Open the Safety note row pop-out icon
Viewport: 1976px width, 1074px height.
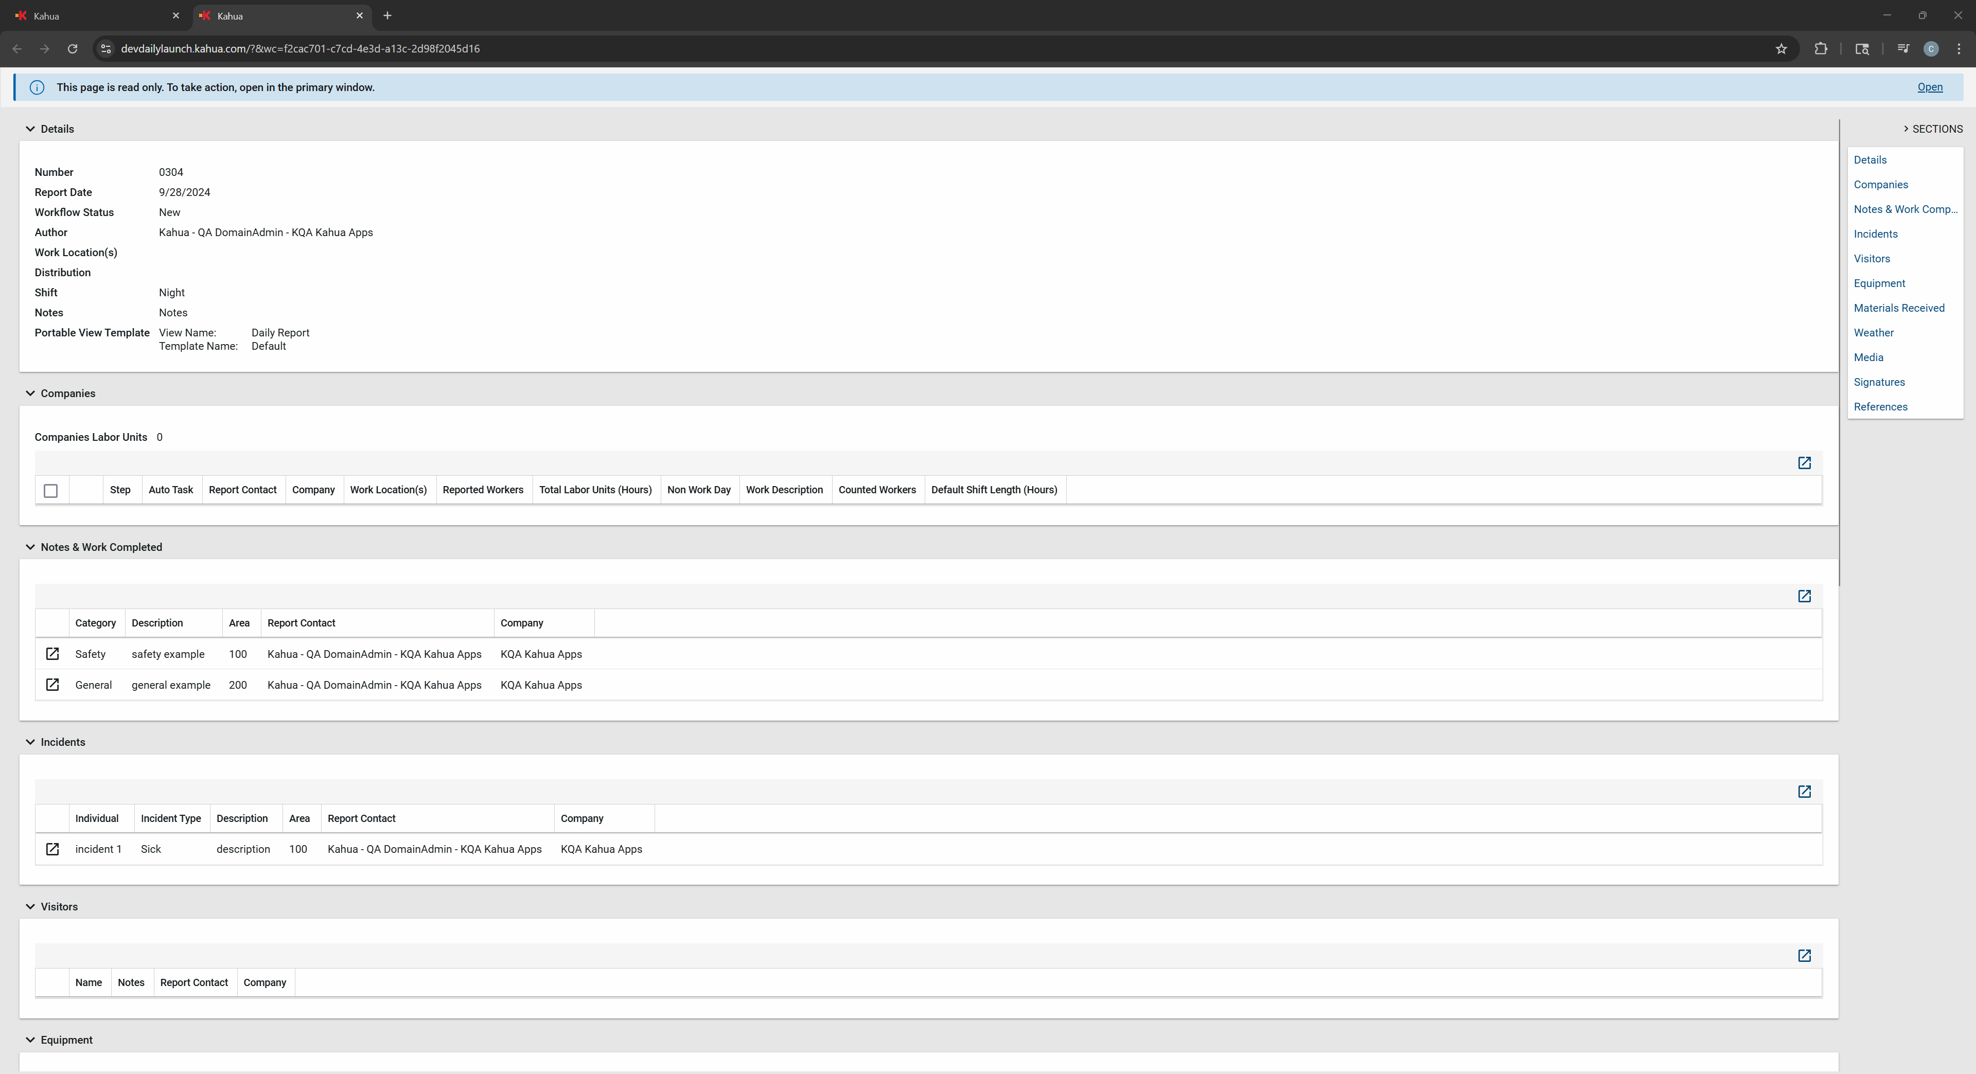pos(52,654)
